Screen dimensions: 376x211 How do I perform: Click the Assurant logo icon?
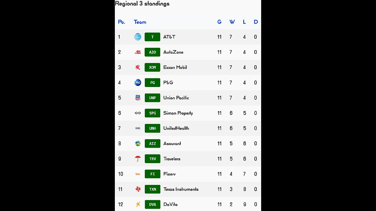click(138, 144)
